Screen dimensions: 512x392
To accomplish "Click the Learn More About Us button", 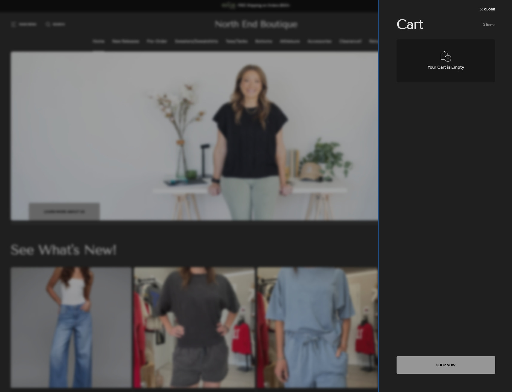I will 64,212.
